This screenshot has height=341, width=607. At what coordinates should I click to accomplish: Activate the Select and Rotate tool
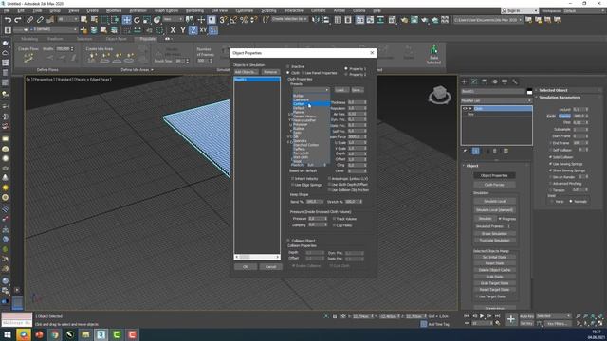point(137,19)
